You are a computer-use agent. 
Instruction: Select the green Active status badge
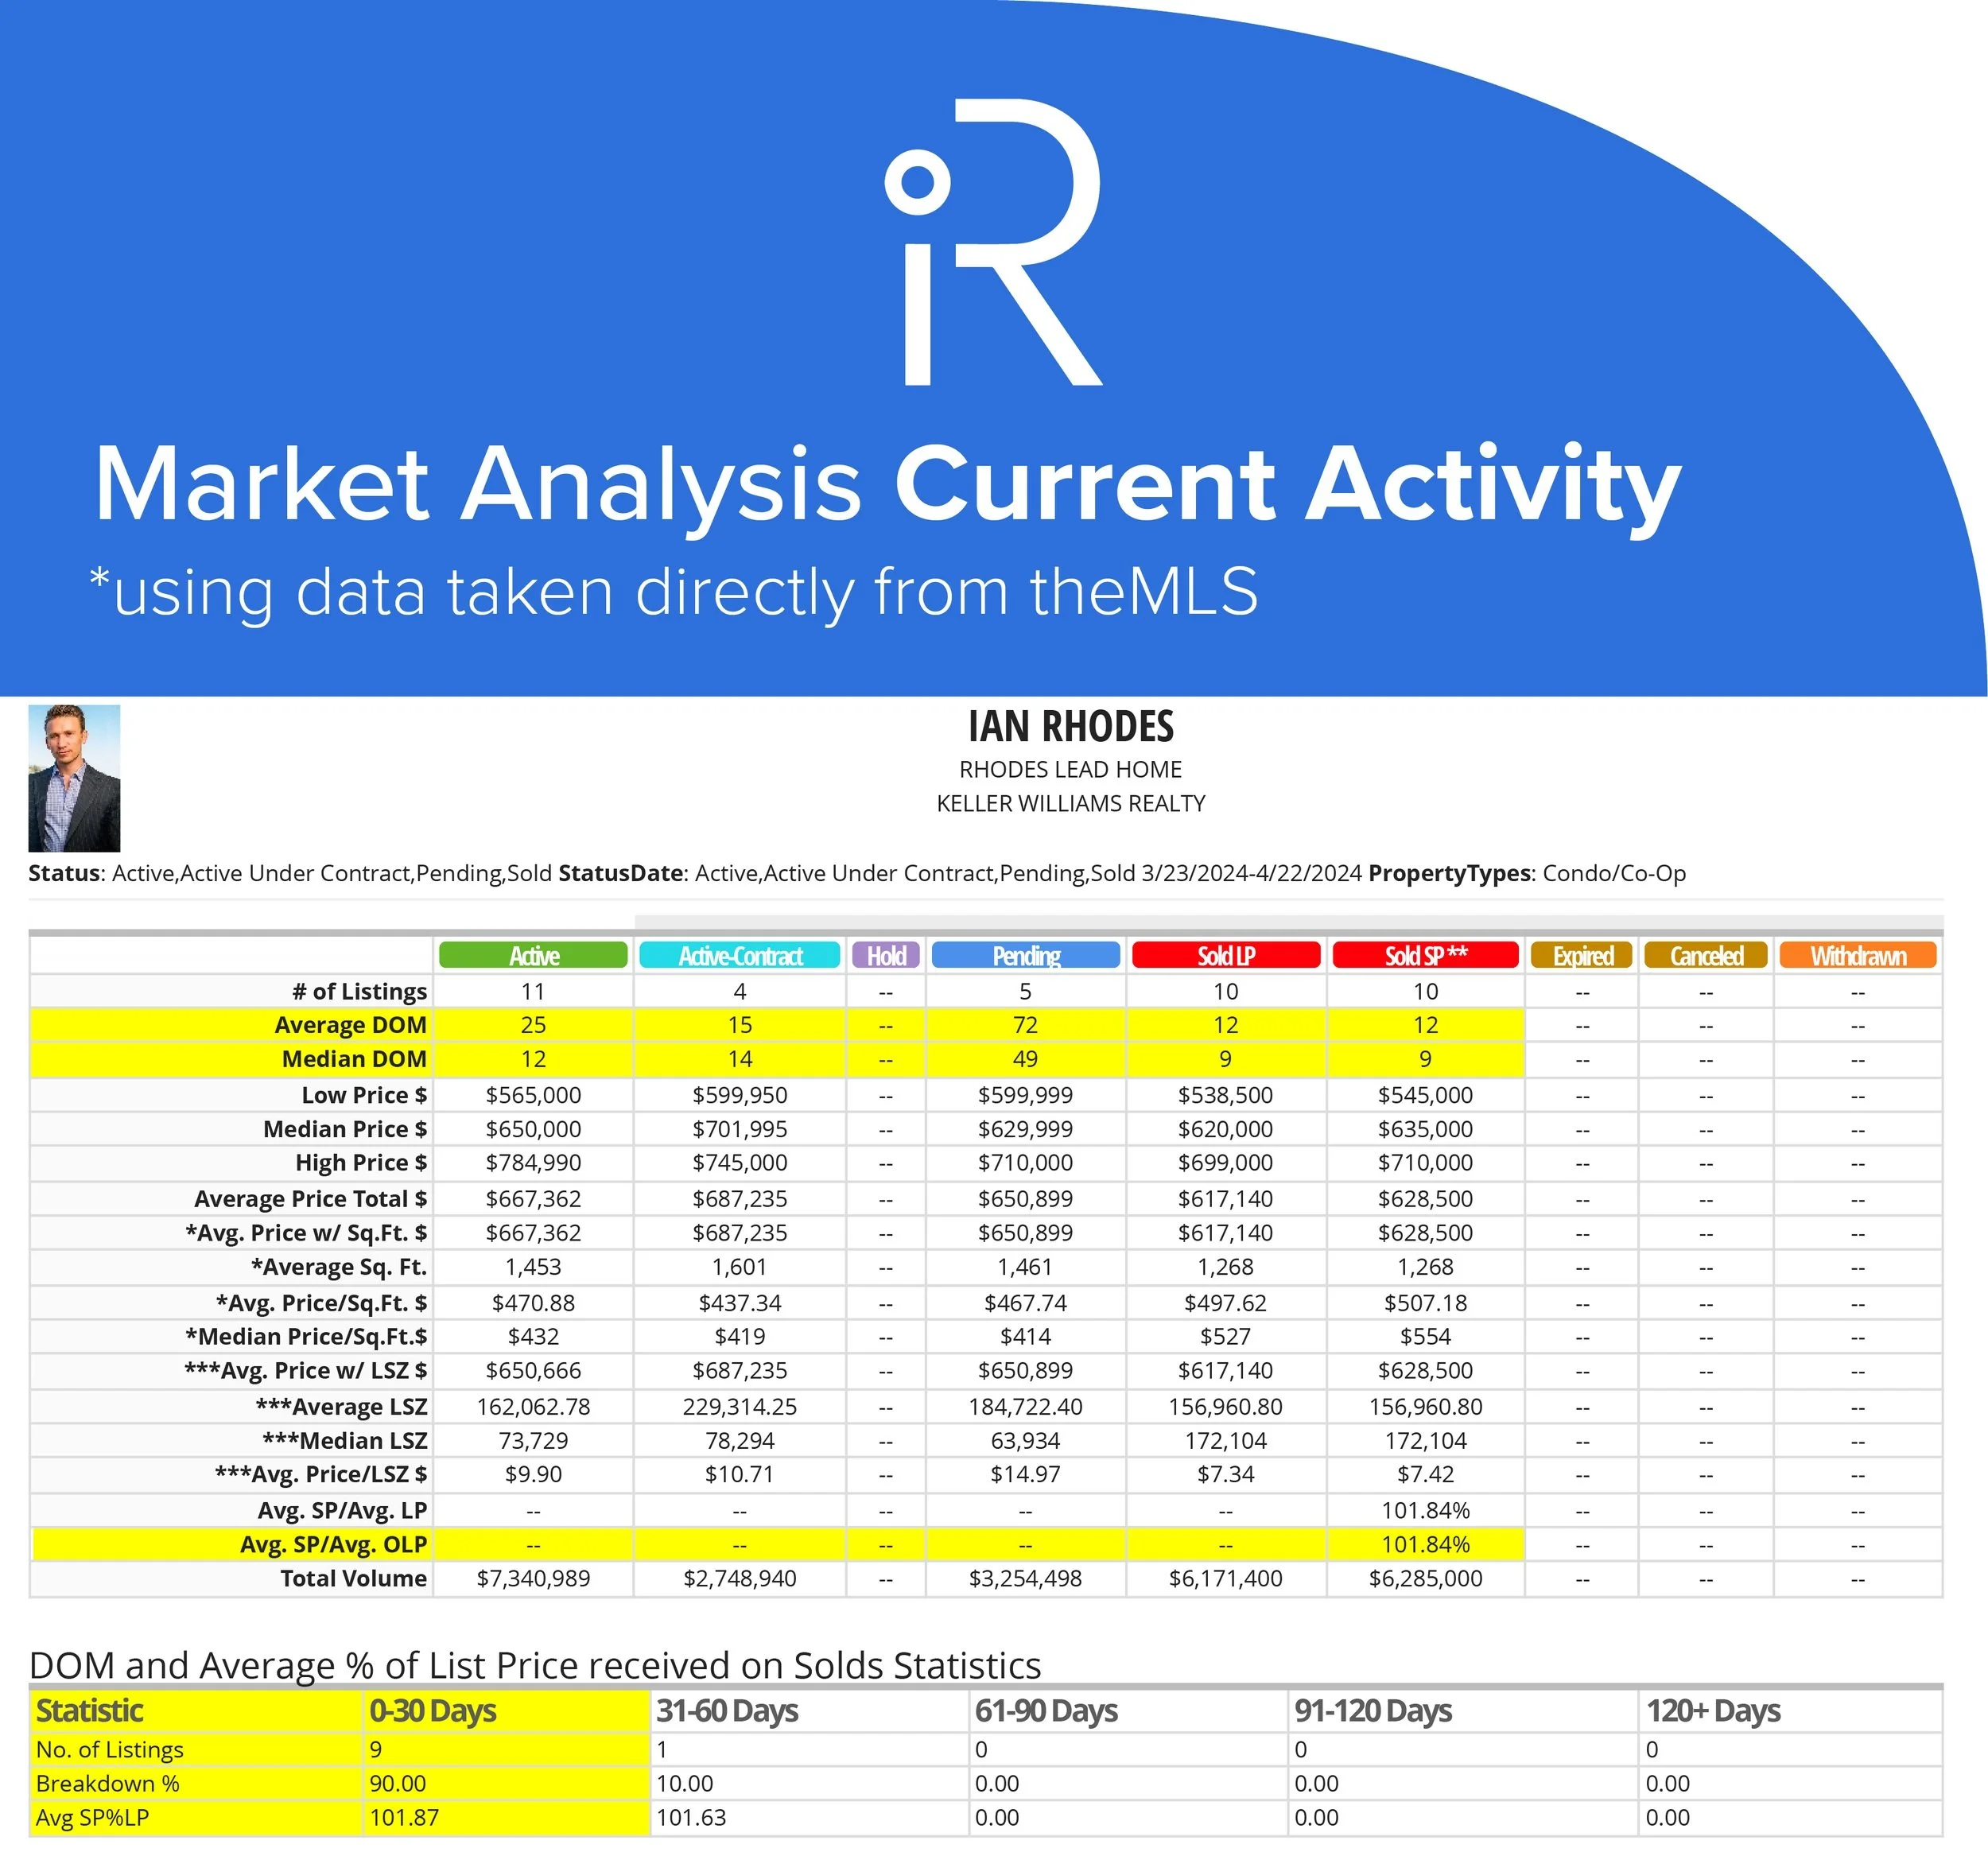click(x=533, y=955)
